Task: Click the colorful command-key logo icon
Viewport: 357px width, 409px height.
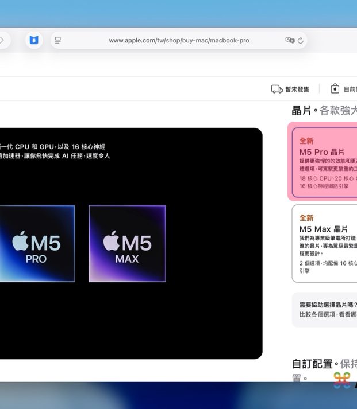Action: [341, 380]
